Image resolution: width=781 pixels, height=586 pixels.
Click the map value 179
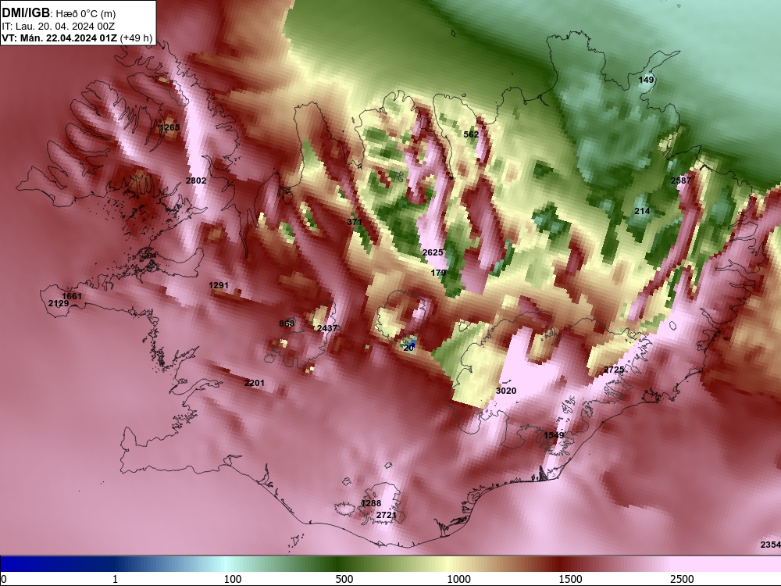point(438,273)
